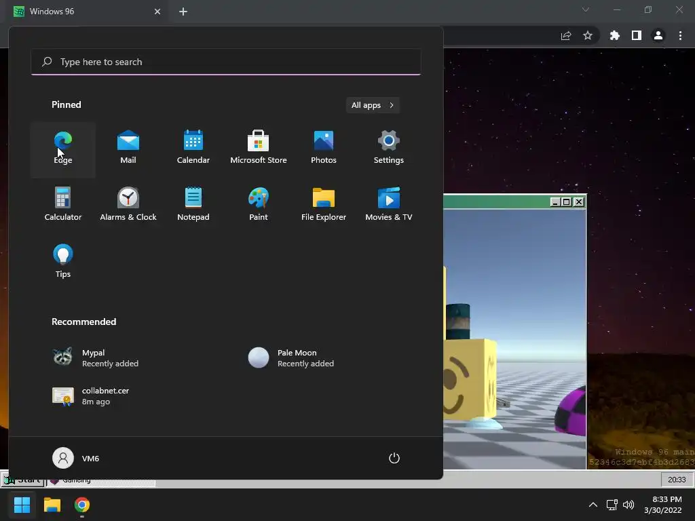
Task: Open the Paint app
Action: click(x=259, y=206)
